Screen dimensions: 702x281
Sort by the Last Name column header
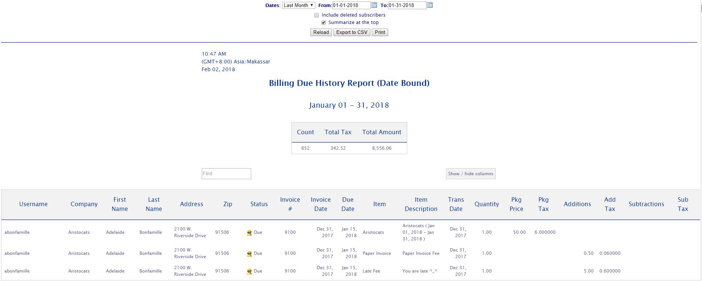click(154, 204)
